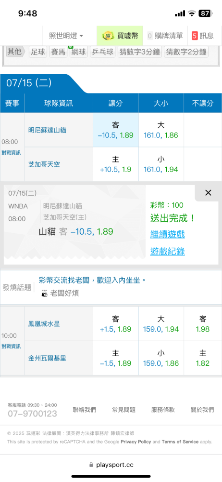Expand the 其他 sports category arrow
This screenshot has height=482, width=222.
(15, 52)
